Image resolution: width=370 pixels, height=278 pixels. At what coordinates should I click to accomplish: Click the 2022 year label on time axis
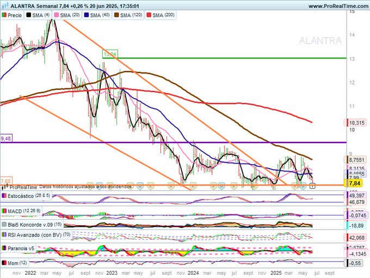[30, 273]
